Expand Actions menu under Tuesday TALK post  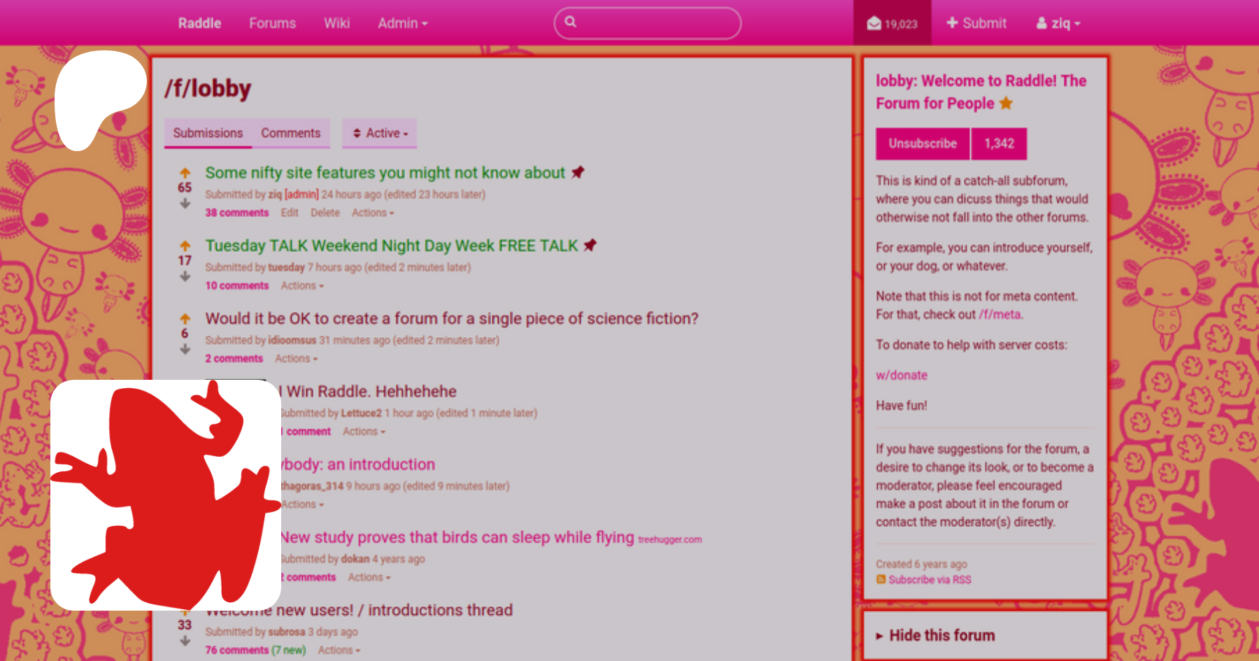pos(301,285)
